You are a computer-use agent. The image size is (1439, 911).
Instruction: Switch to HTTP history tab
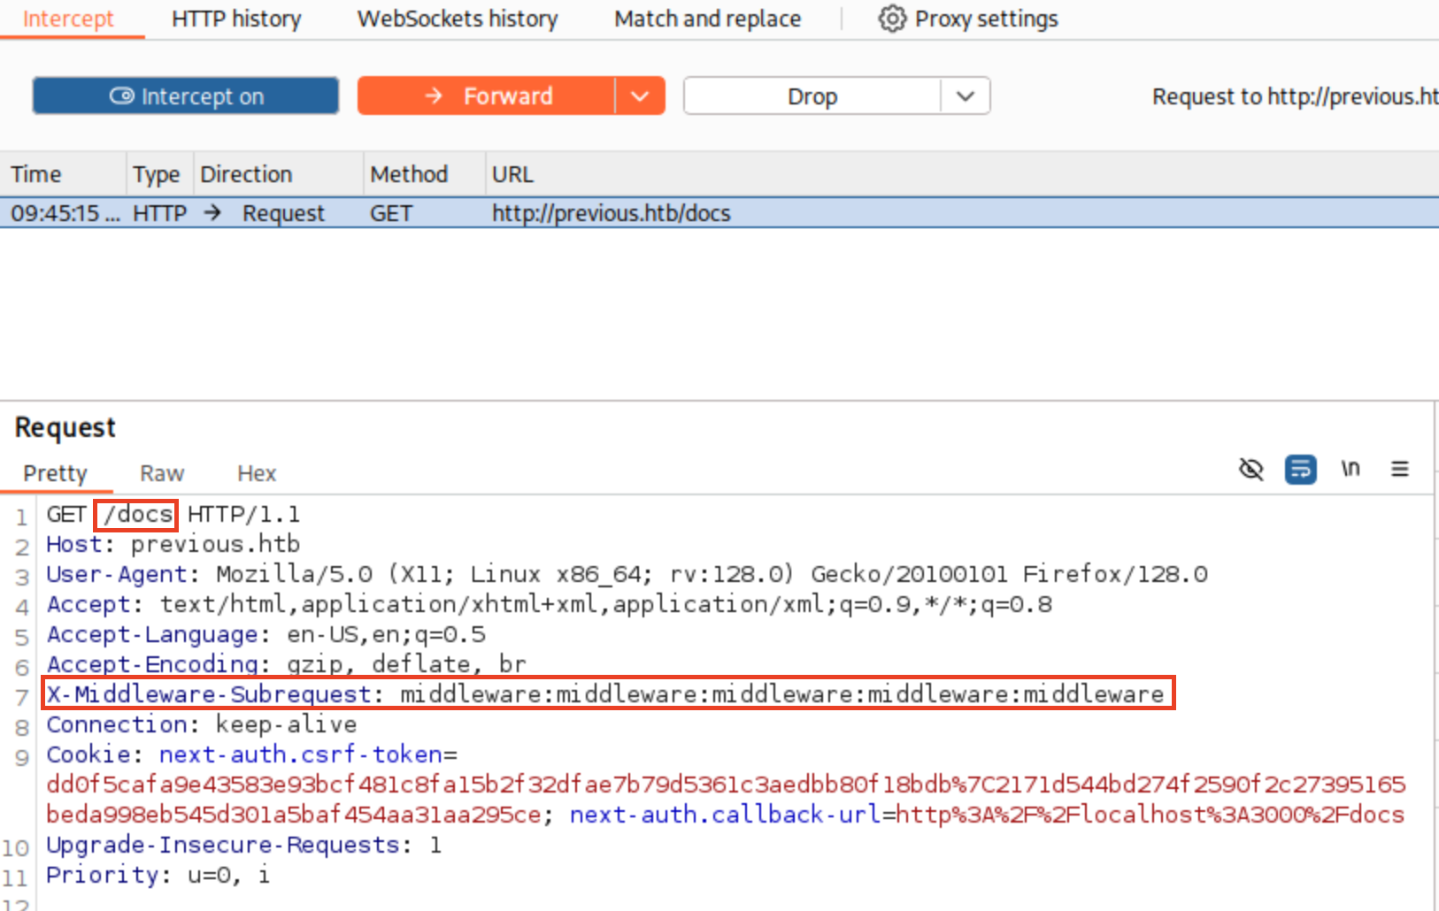click(236, 19)
